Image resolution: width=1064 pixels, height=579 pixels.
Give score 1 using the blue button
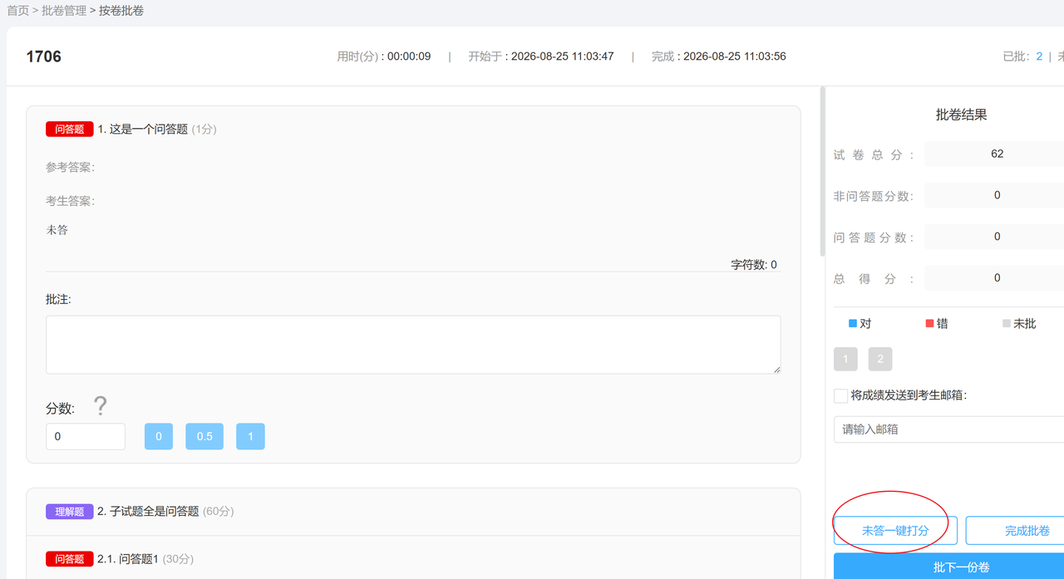[x=250, y=436]
